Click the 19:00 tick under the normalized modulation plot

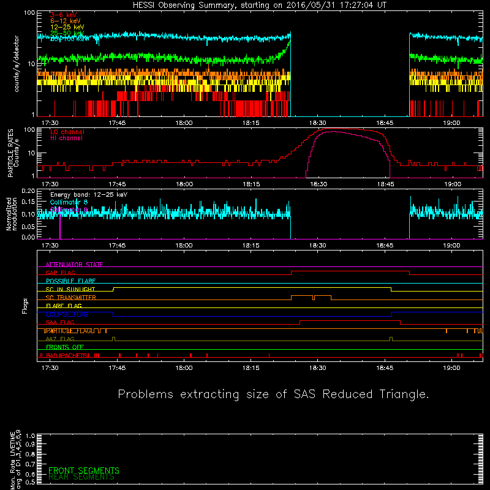(x=451, y=246)
